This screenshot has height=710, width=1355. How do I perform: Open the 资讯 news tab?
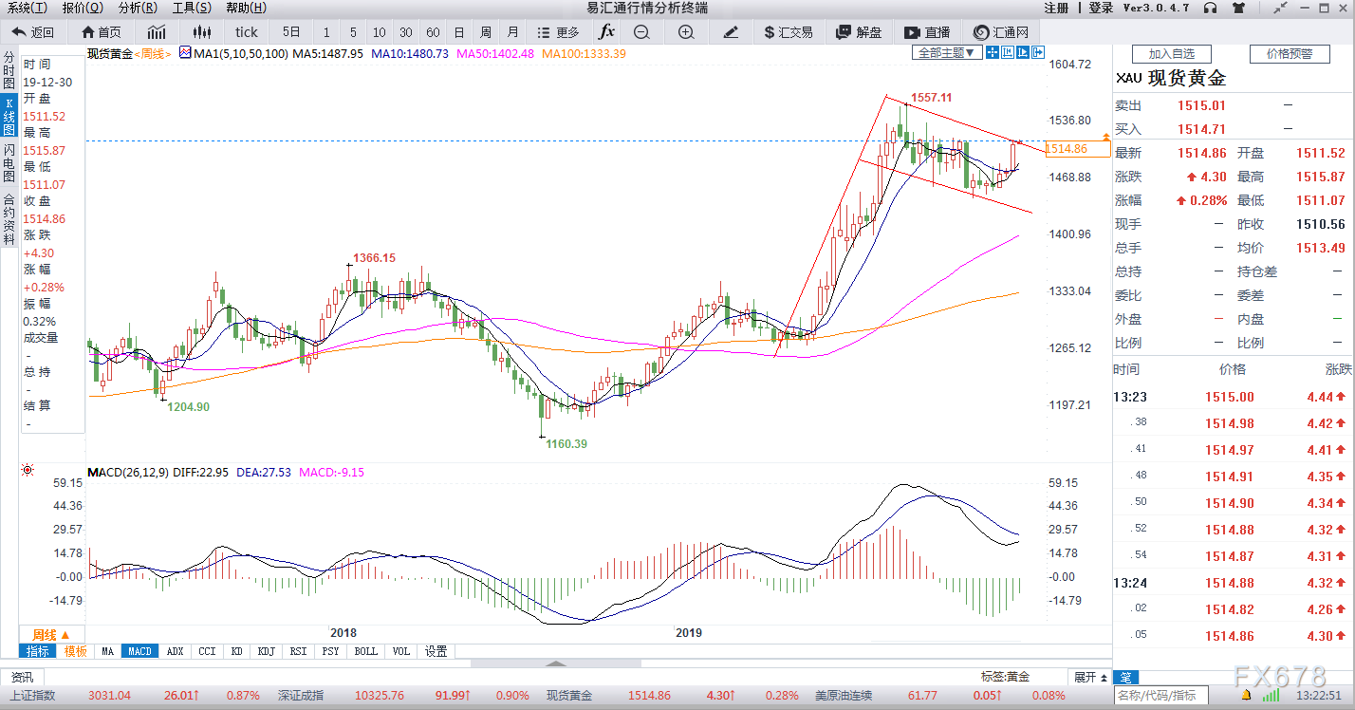click(22, 677)
